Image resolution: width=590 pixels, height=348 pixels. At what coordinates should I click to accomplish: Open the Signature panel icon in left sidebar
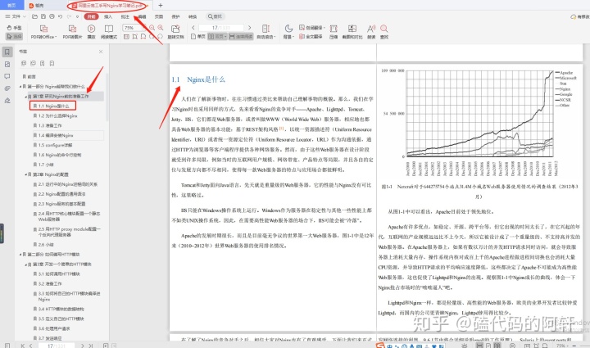(7, 101)
